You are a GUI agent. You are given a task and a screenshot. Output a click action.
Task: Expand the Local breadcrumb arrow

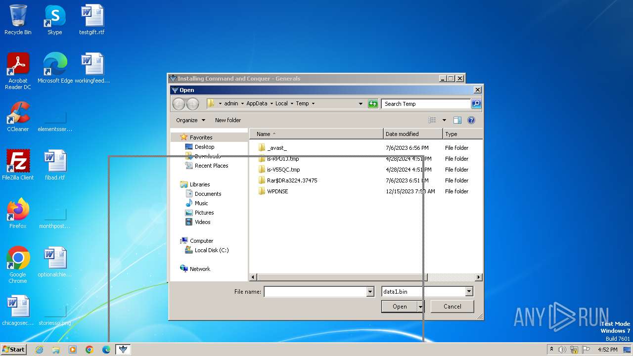click(292, 104)
